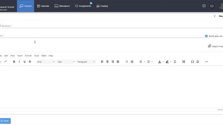Image resolution: width=223 pixels, height=125 pixels.
Task: Open the Assignments tab
Action: (83, 6)
